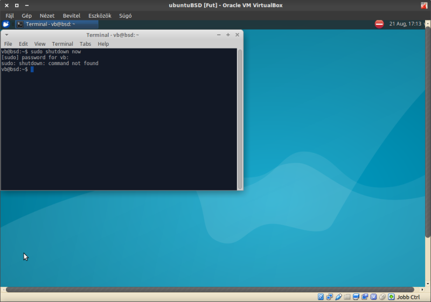Image resolution: width=431 pixels, height=302 pixels.
Task: Open the Súgó help menu in VirtualBox
Action: pyautogui.click(x=126, y=16)
